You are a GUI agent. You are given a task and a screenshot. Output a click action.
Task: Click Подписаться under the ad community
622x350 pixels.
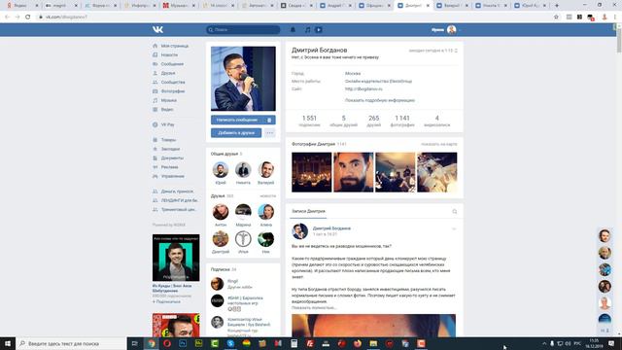coord(166,302)
